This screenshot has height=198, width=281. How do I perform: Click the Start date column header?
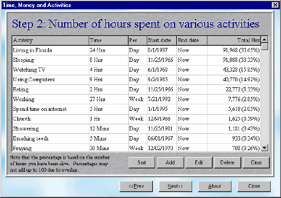[x=162, y=40]
